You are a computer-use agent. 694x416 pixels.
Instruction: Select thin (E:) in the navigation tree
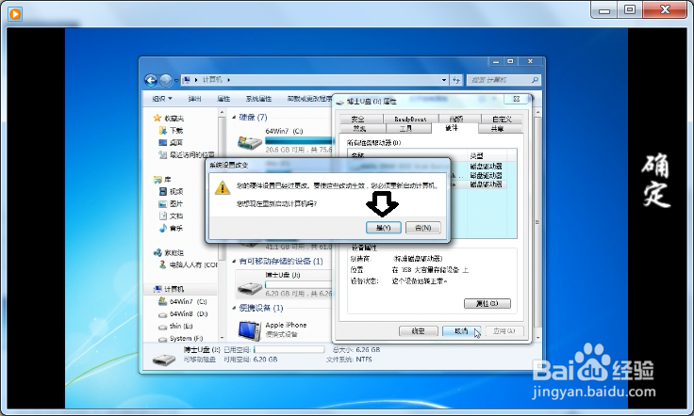(181, 326)
